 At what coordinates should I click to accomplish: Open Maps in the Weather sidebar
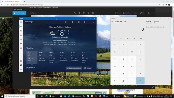point(21,31)
